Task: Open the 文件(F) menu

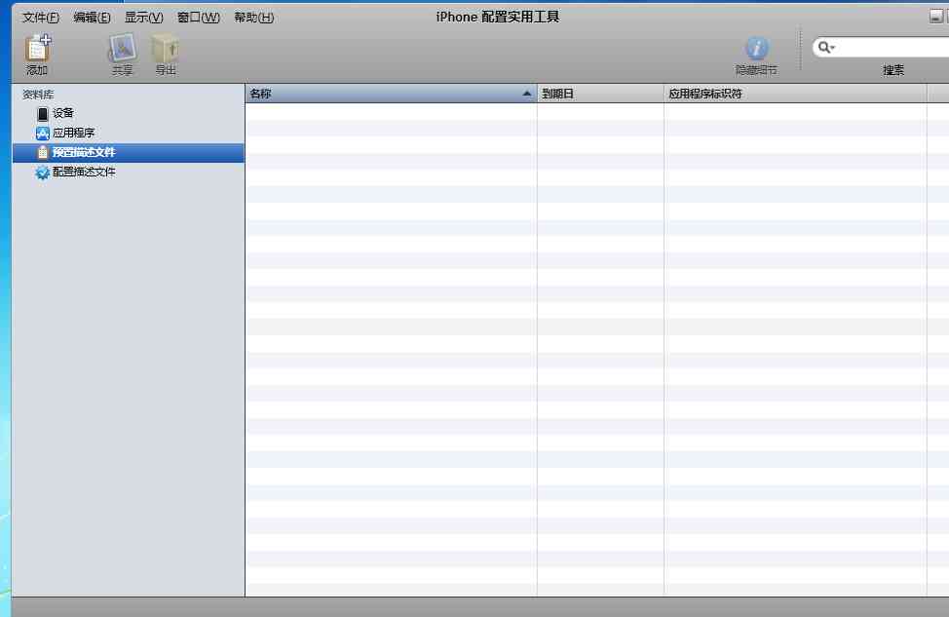Action: (41, 18)
